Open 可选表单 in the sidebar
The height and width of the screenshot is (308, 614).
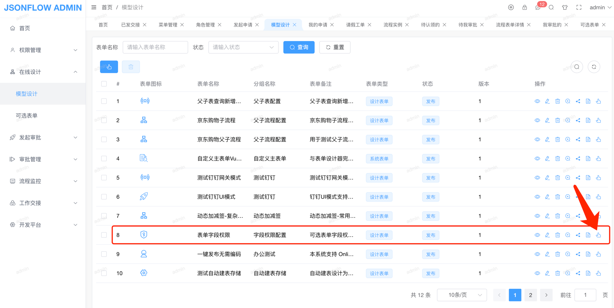[x=27, y=116]
